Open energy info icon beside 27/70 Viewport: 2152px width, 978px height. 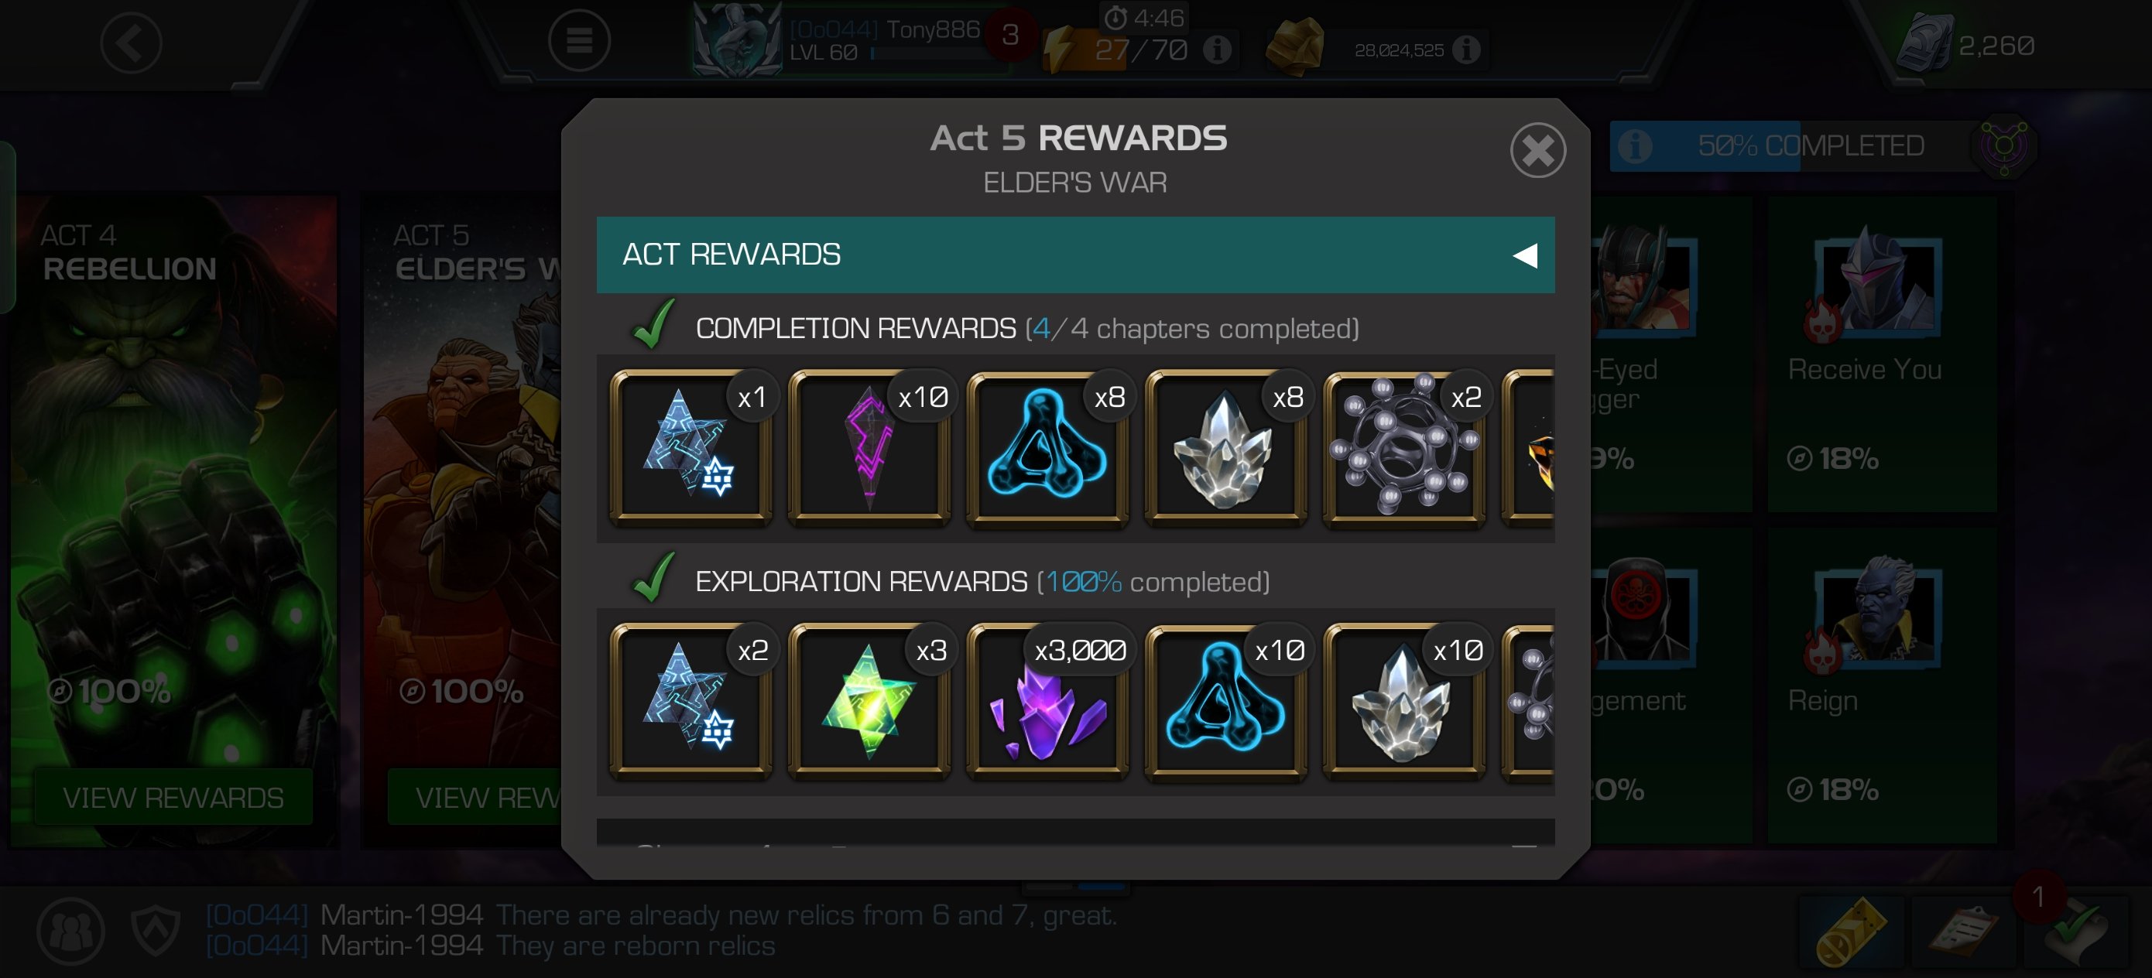point(1216,50)
